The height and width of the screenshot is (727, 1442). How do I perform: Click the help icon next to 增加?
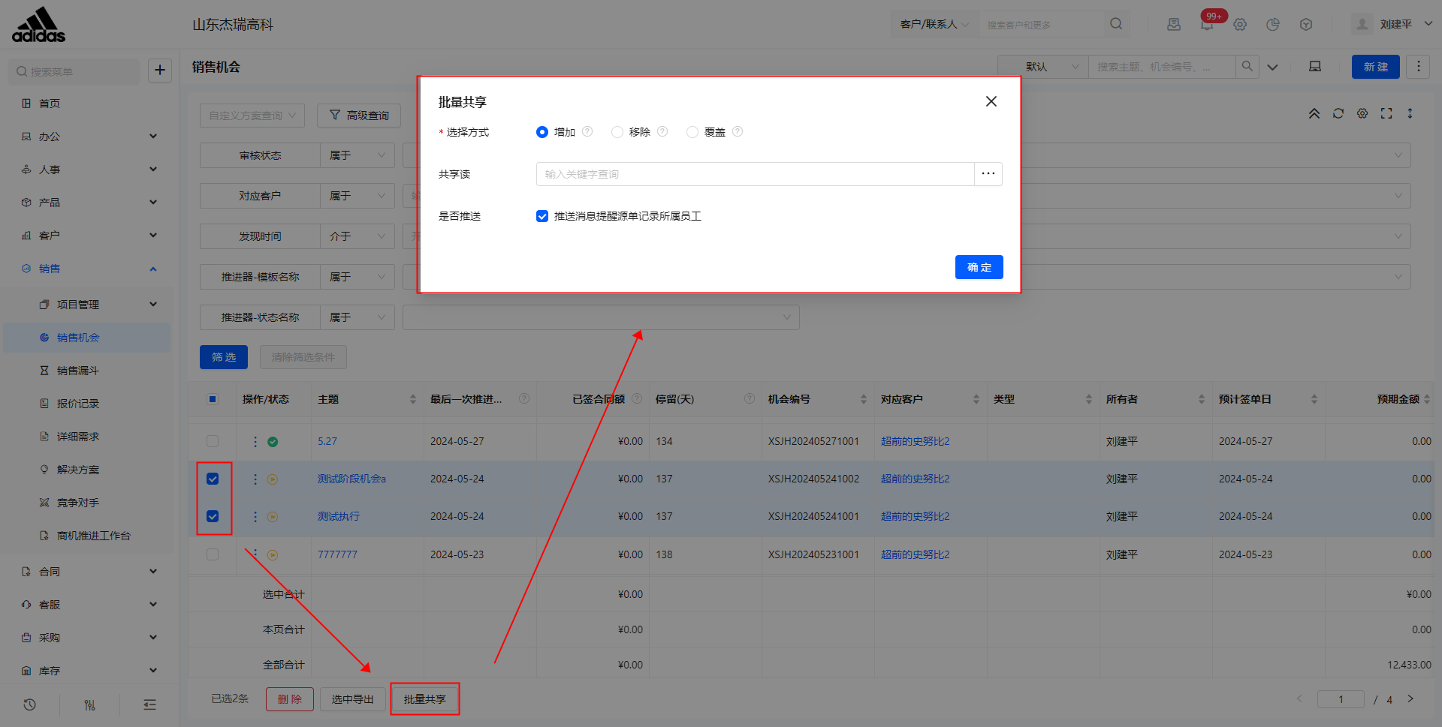[587, 131]
